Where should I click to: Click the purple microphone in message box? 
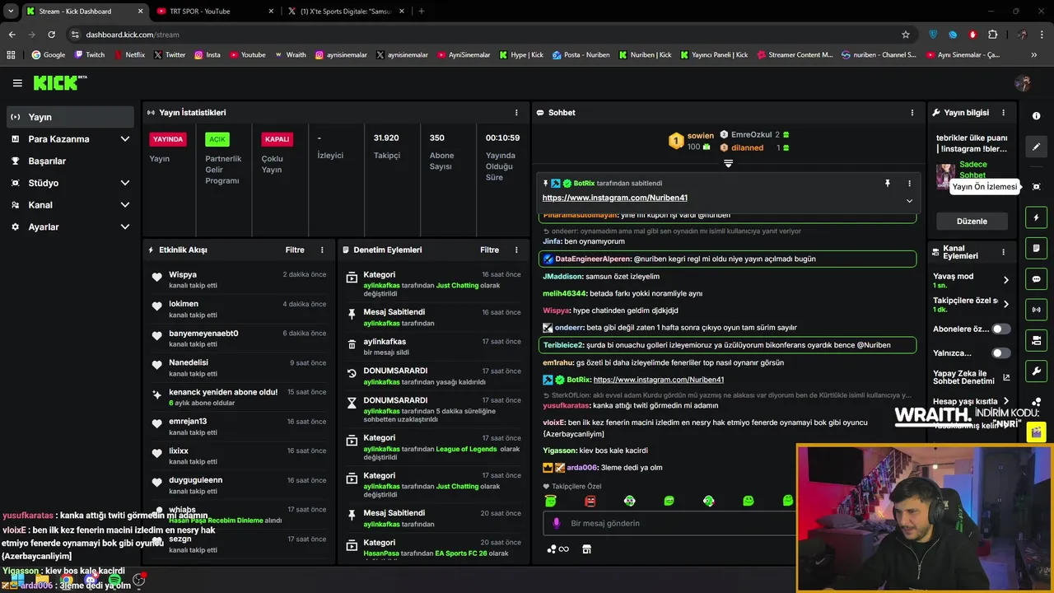coord(557,523)
